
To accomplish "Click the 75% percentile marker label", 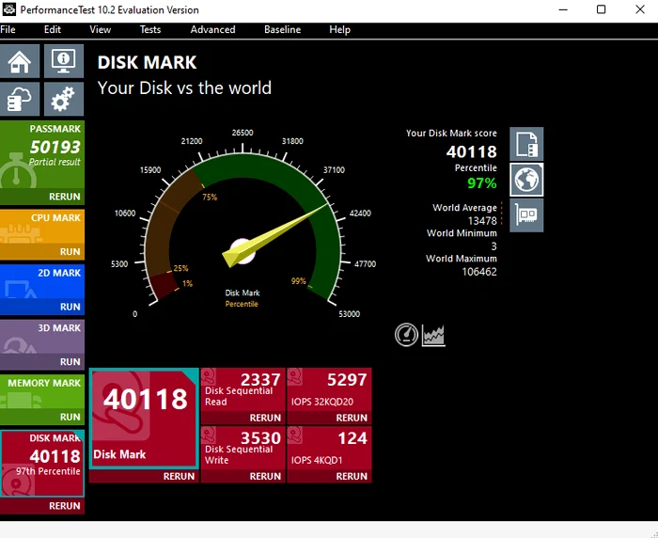I will click(210, 197).
